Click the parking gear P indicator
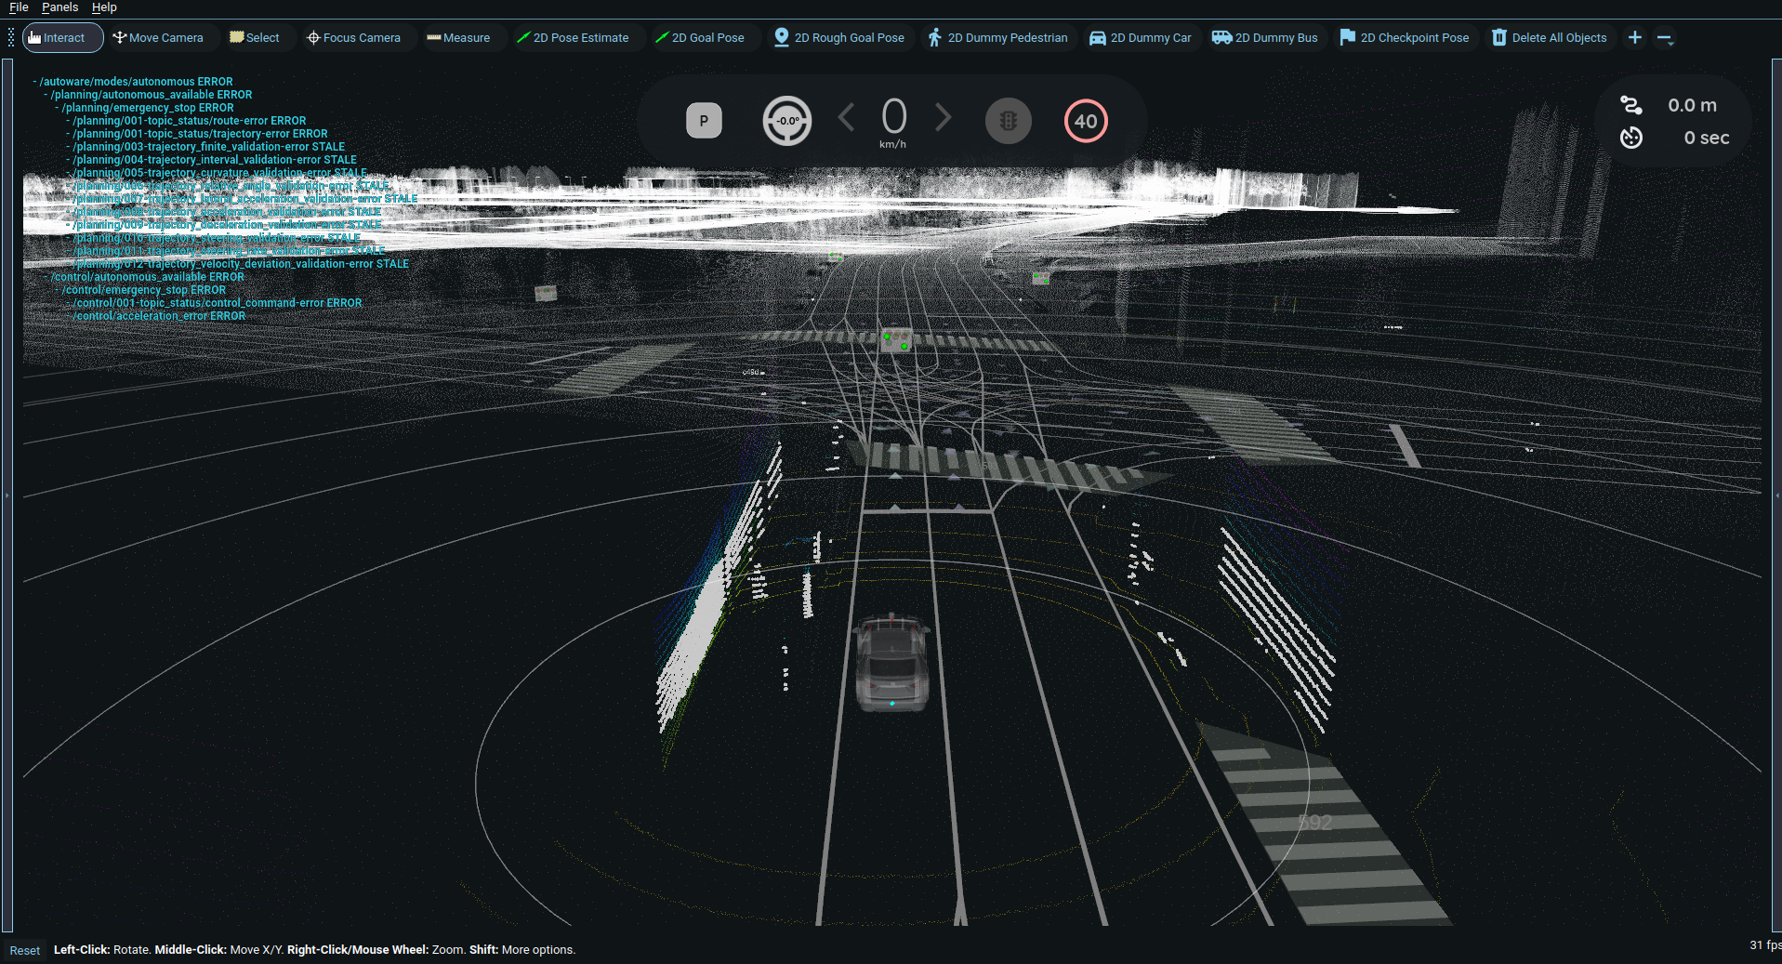 click(x=704, y=120)
